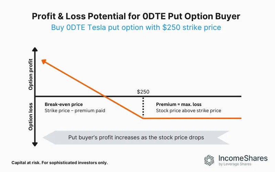Click the "IncomeShares" brand name text

(x=243, y=158)
